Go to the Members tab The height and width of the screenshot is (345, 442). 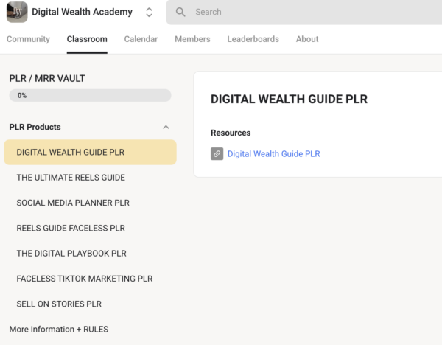click(x=192, y=39)
